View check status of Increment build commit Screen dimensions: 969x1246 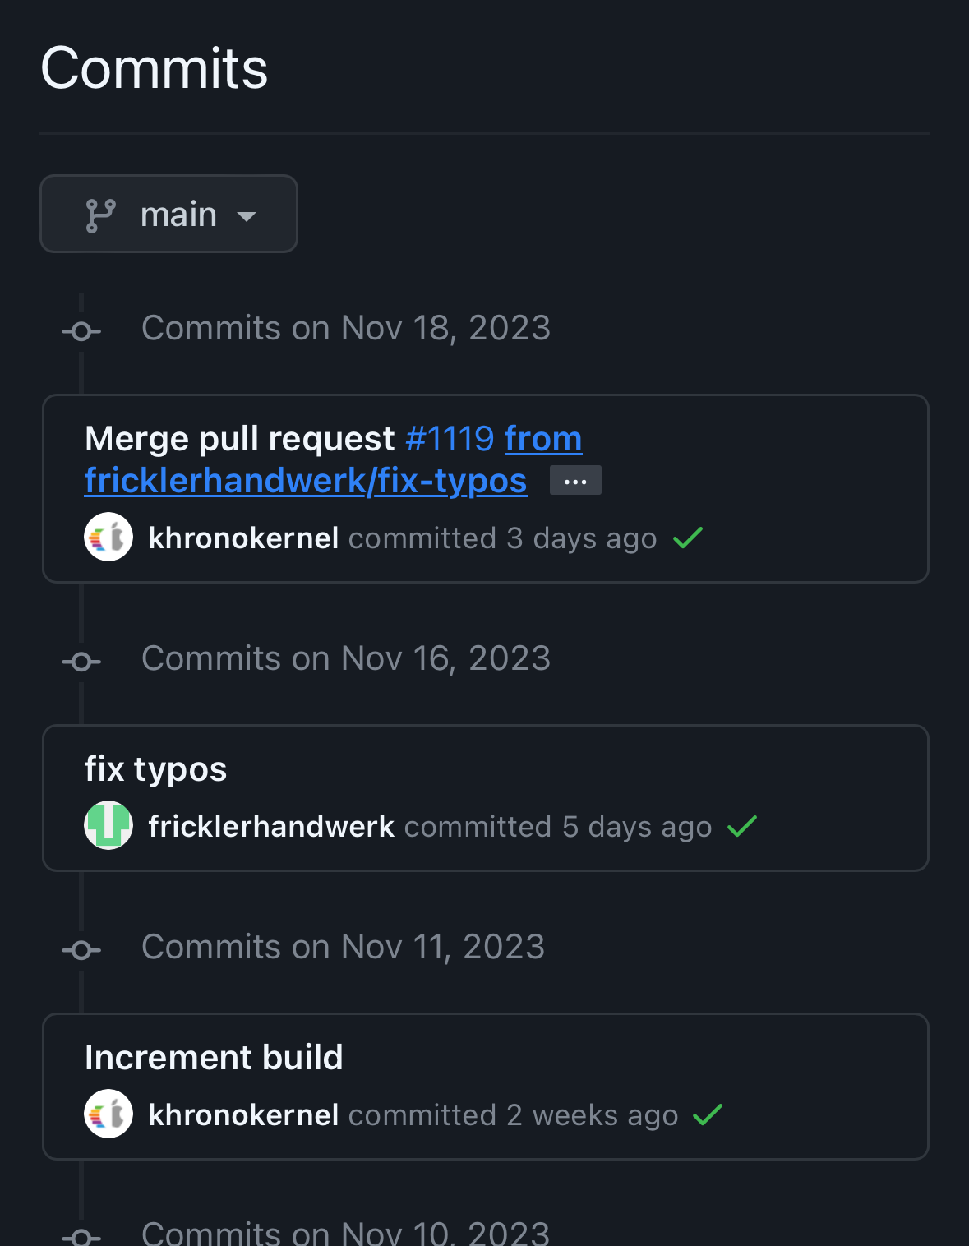pos(708,1115)
